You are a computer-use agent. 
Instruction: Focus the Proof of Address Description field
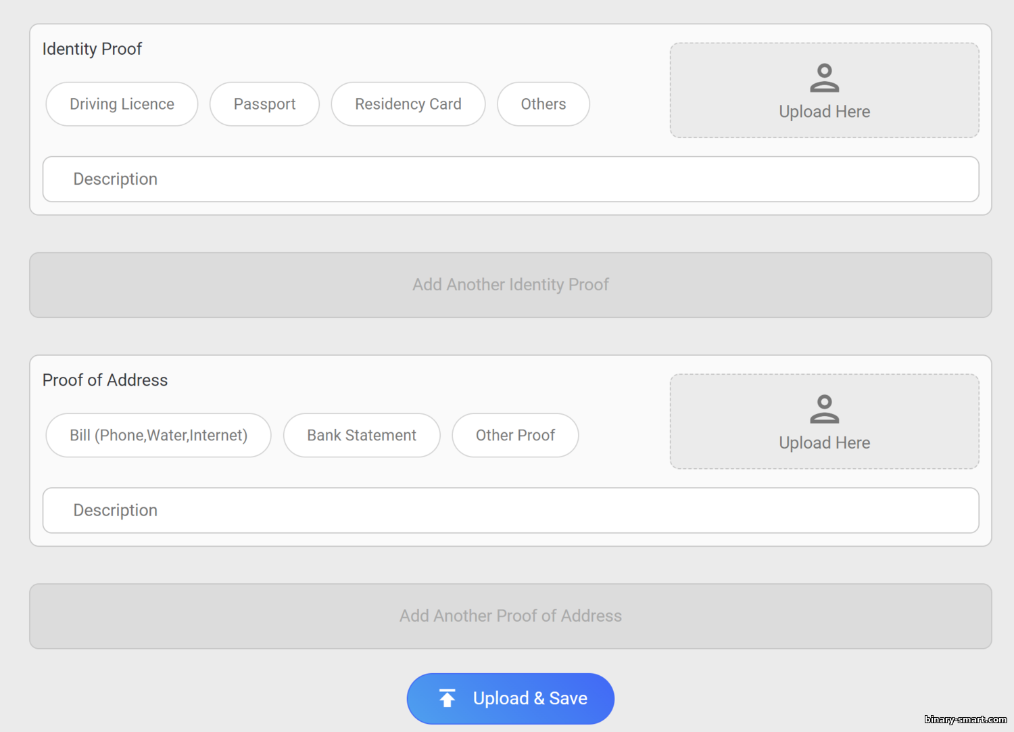tap(510, 510)
